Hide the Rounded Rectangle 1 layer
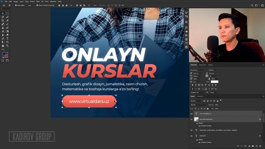The image size is (265, 149). pyautogui.click(x=191, y=119)
